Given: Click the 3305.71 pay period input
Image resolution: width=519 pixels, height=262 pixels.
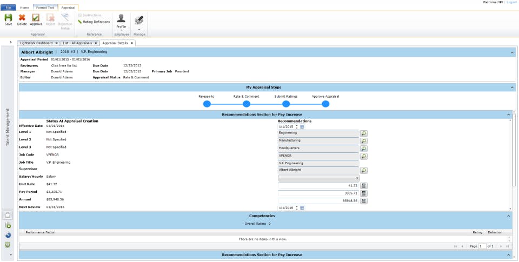Looking at the screenshot, I should point(318,193).
